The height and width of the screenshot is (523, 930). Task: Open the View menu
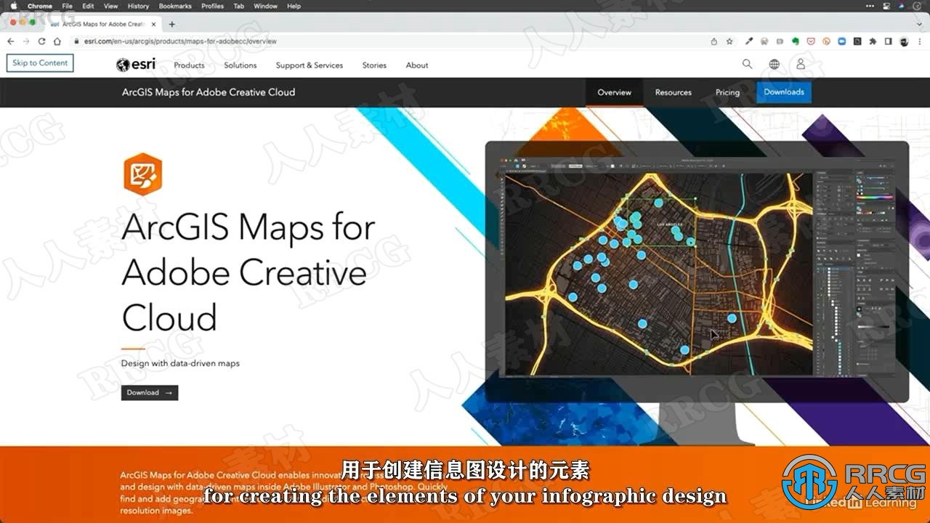110,6
